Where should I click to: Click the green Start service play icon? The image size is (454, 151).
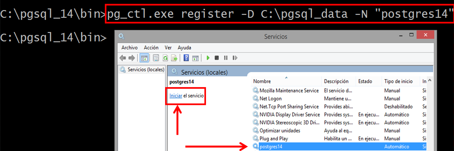pos(208,58)
